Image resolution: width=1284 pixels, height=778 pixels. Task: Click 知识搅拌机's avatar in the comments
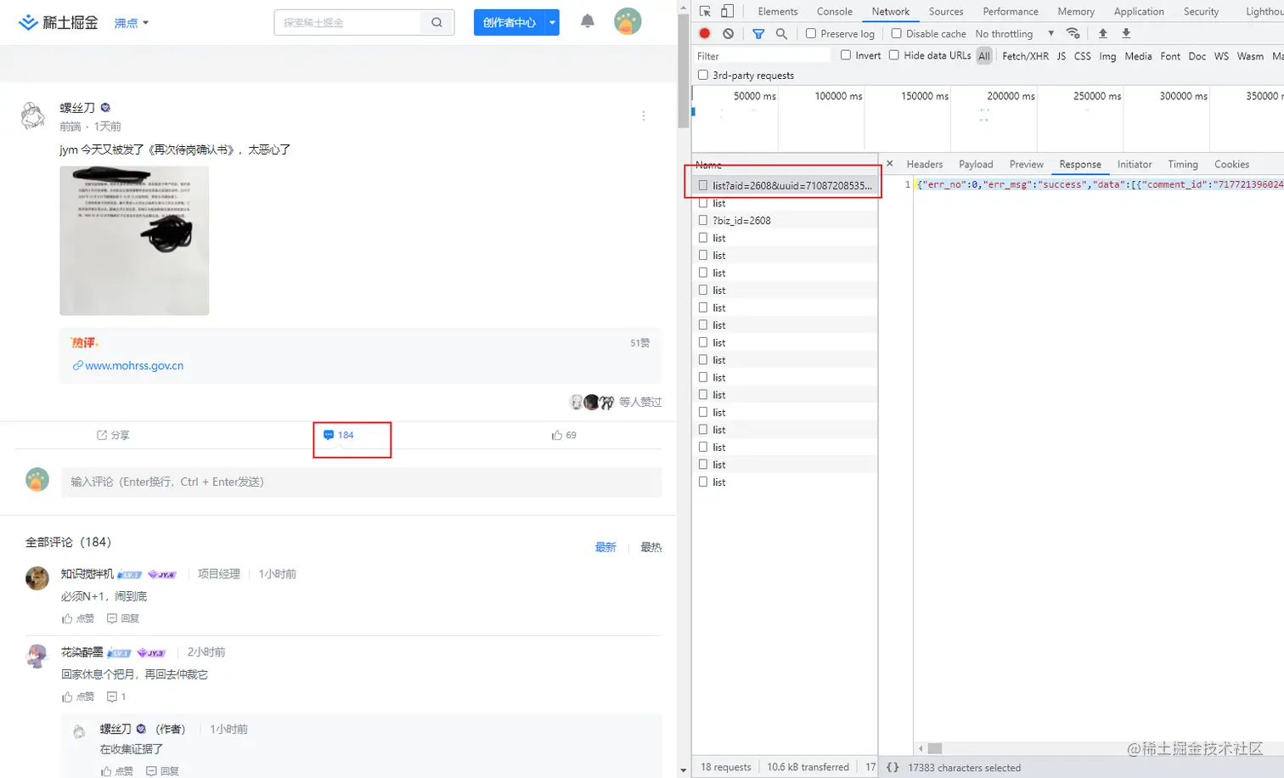pyautogui.click(x=37, y=578)
